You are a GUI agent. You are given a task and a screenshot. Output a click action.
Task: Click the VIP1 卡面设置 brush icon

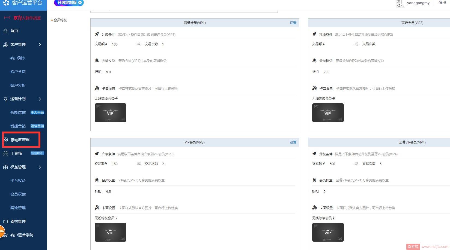(x=97, y=88)
